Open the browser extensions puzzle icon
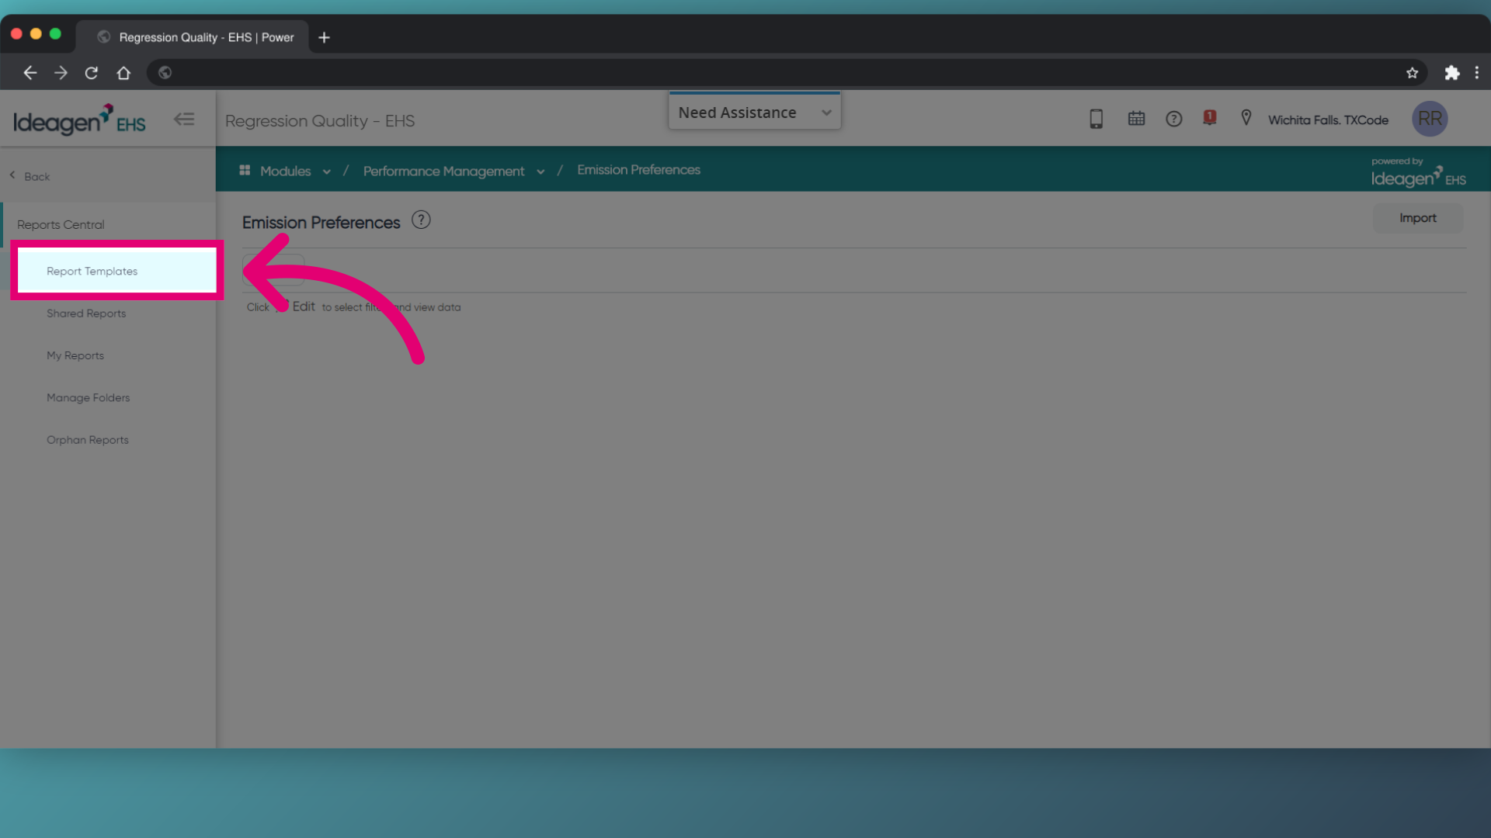Image resolution: width=1491 pixels, height=838 pixels. tap(1451, 73)
